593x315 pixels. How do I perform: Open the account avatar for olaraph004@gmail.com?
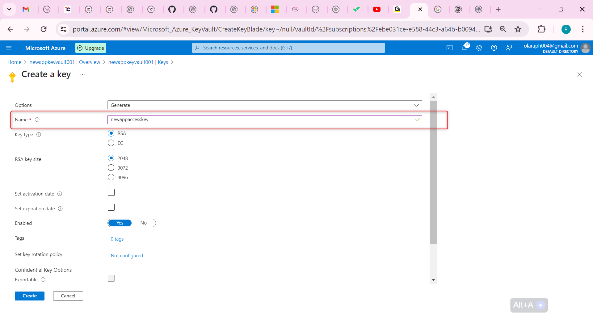(x=585, y=48)
